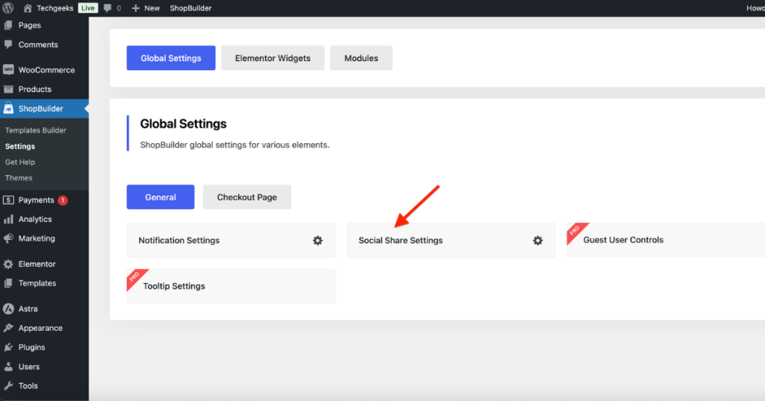Click the 'ShopBuilder global settings for various elements.' text
The height and width of the screenshot is (401, 765).
click(235, 145)
